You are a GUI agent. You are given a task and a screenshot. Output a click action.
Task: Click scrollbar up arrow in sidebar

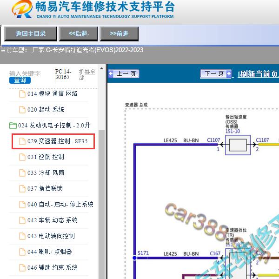click(101, 68)
